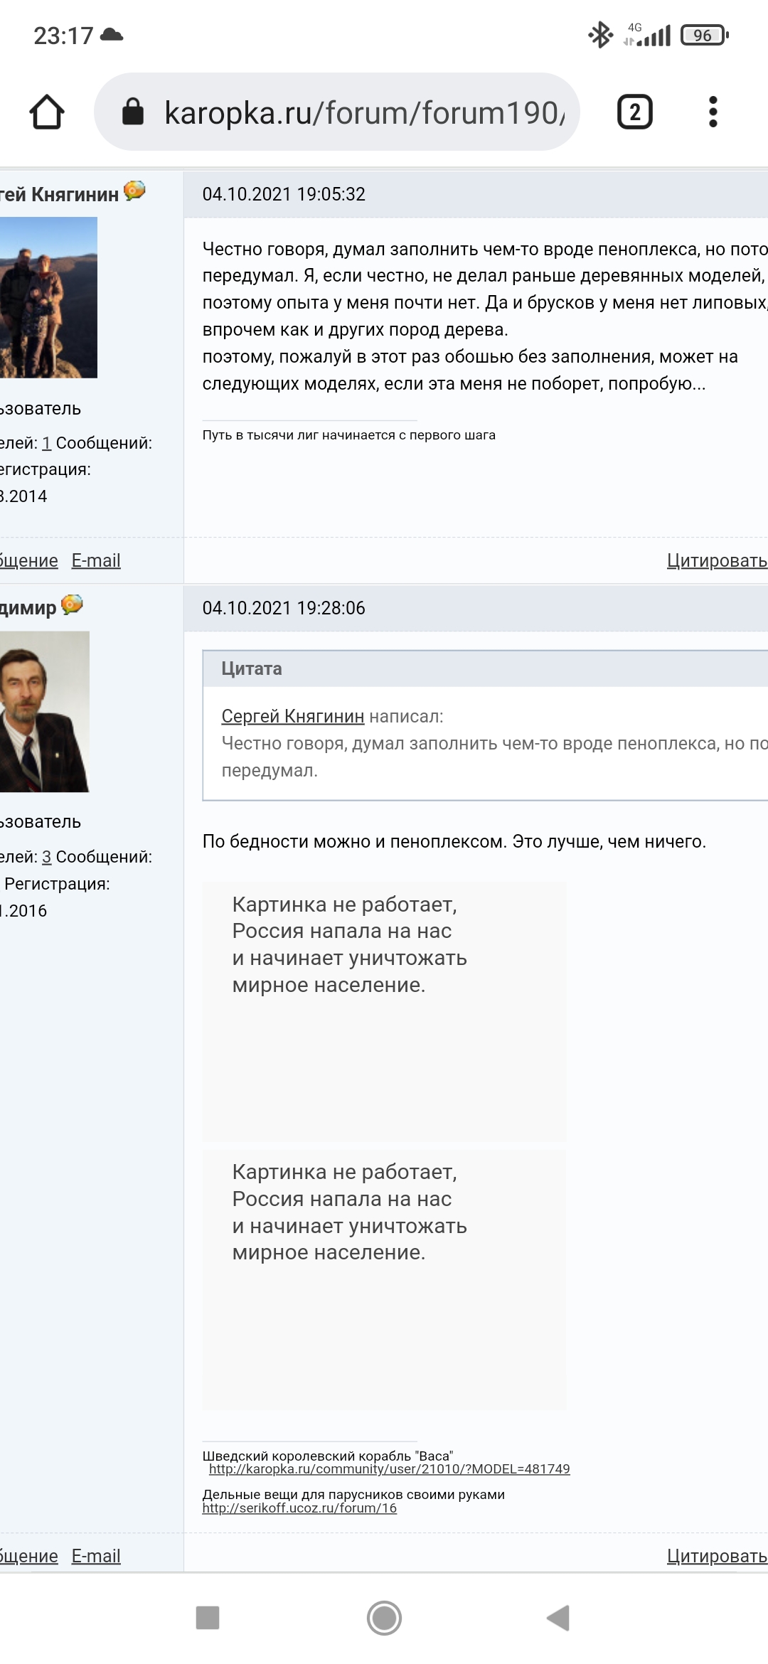768x1664 pixels.
Task: Click E-mail link under first post
Action: (96, 560)
